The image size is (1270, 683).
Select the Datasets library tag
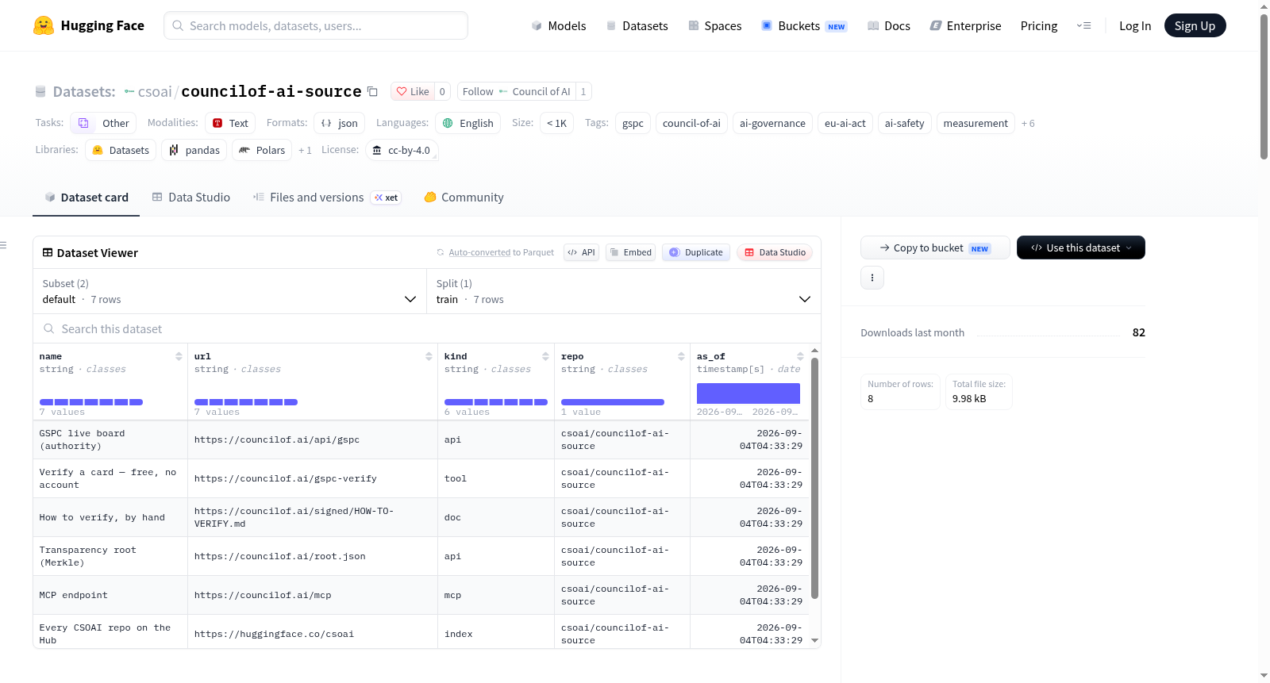point(121,150)
